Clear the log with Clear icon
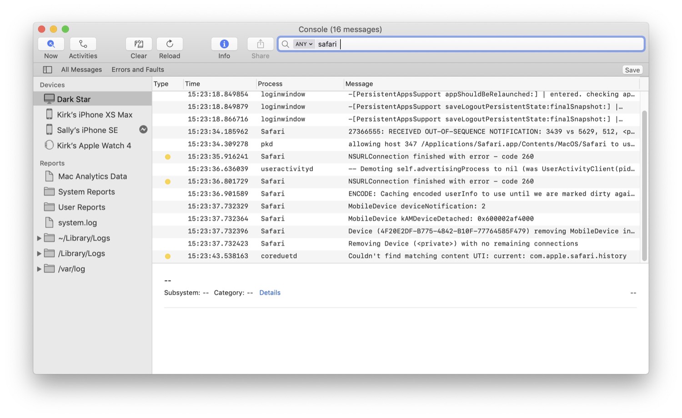The width and height of the screenshot is (682, 418). pos(139,44)
